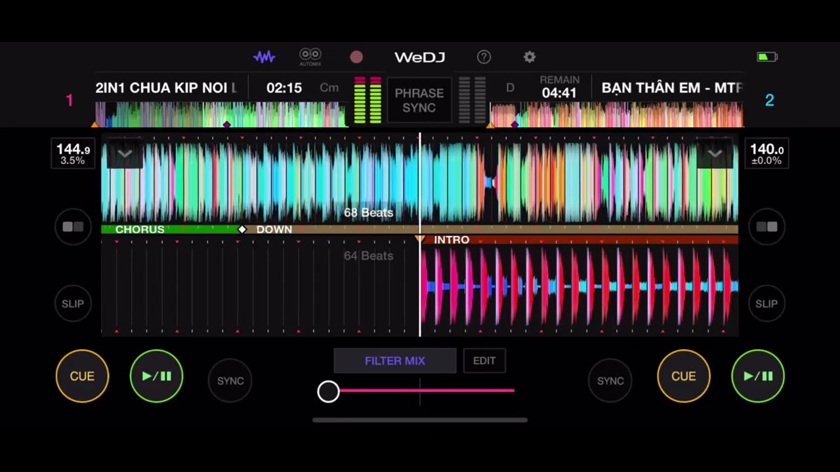Select deck number 1 label
Image resolution: width=840 pixels, height=472 pixels.
69,100
